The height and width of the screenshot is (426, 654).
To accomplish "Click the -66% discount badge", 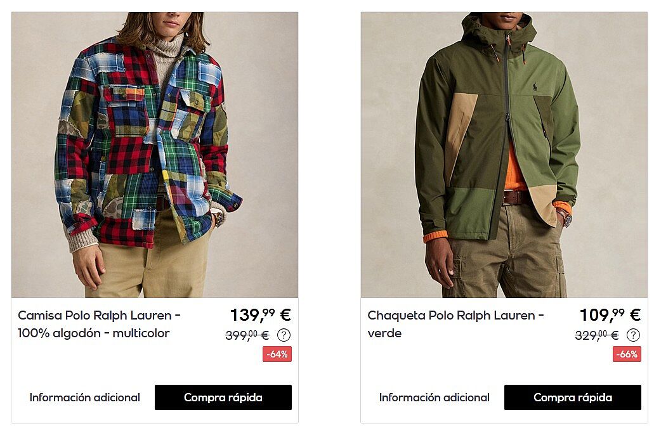I will point(627,354).
